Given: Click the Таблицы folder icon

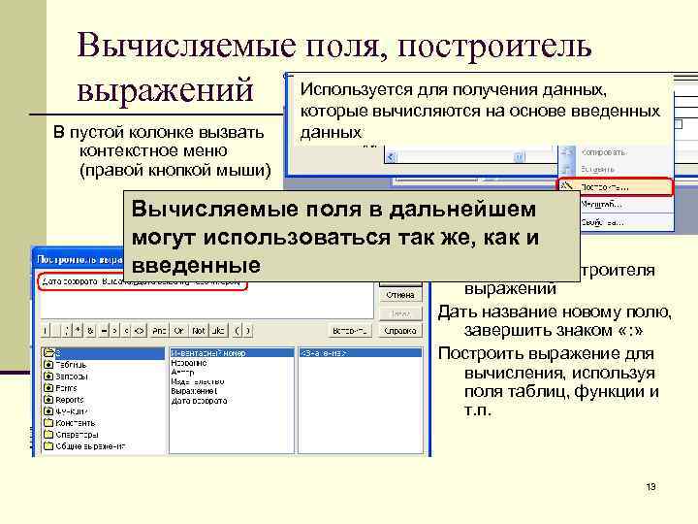Looking at the screenshot, I should 48,365.
